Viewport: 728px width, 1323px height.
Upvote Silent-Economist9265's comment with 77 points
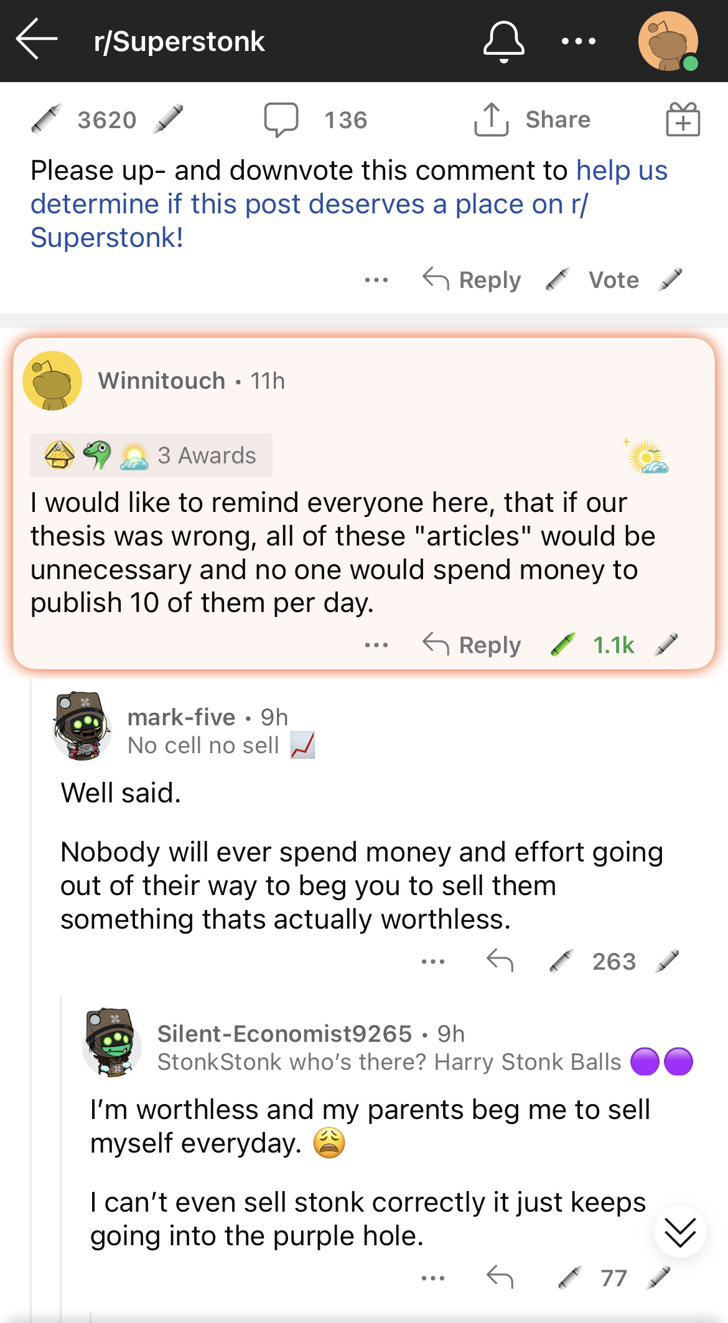(x=570, y=1278)
